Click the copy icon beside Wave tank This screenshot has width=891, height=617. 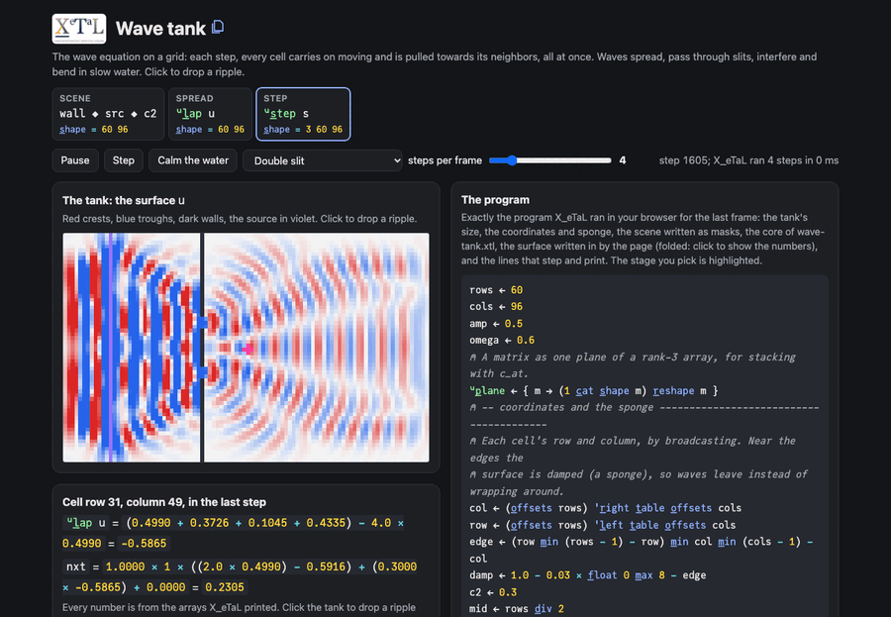pyautogui.click(x=218, y=28)
